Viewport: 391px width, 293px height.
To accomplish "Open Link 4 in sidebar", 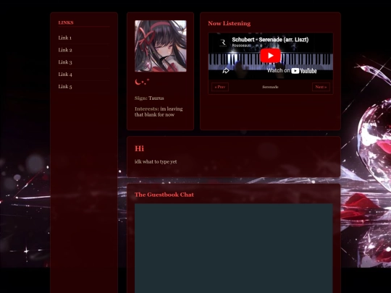I will (x=65, y=75).
